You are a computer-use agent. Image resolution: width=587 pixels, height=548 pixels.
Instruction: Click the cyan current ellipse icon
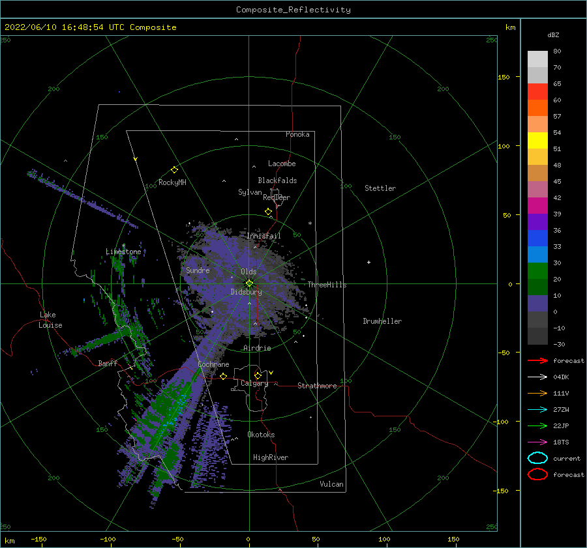pyautogui.click(x=537, y=458)
